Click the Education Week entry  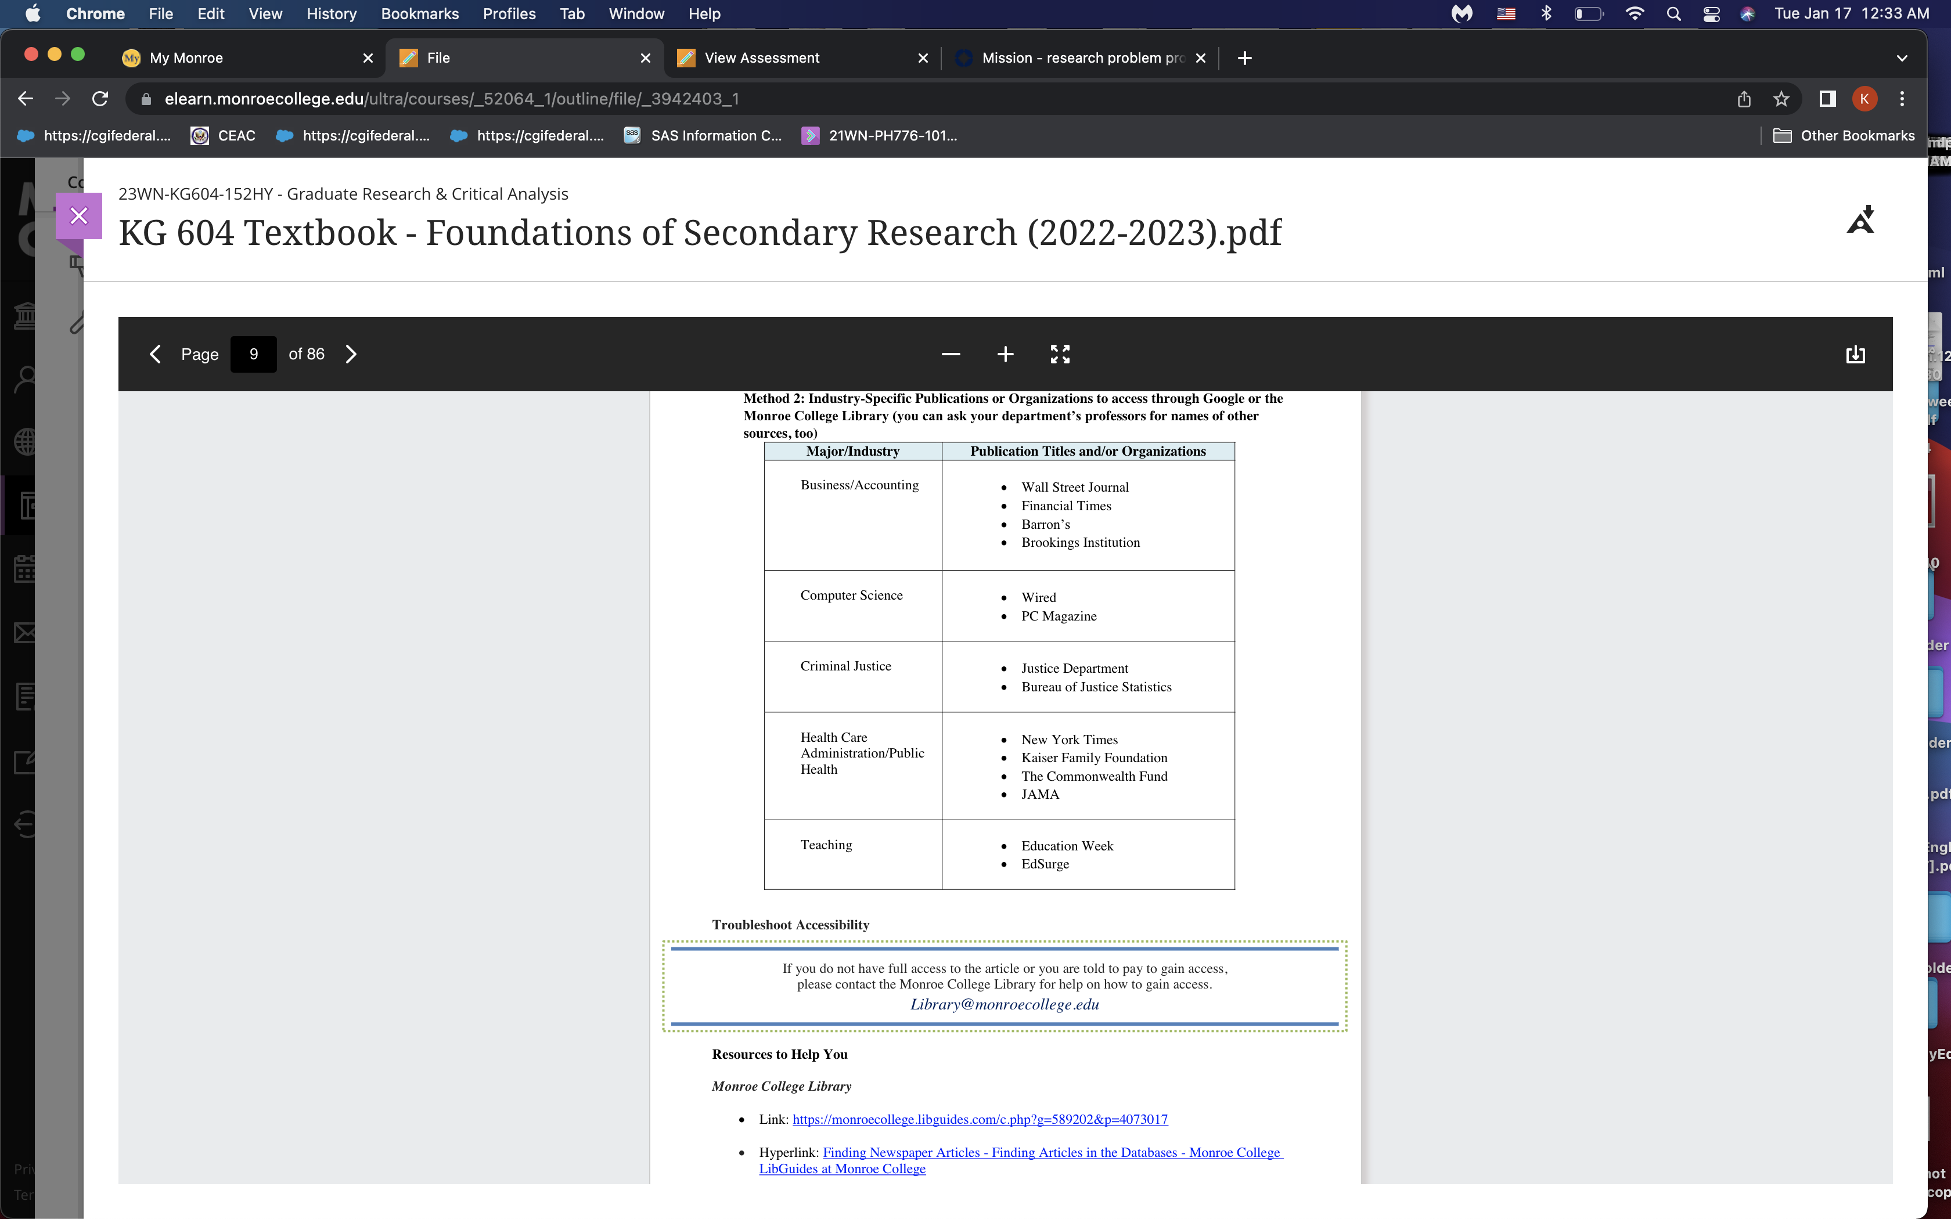pos(1067,846)
